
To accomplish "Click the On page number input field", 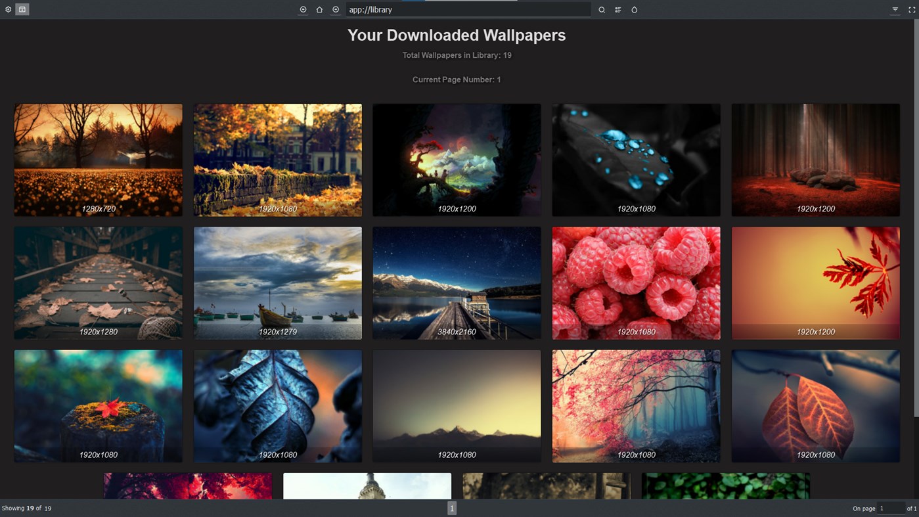I will click(x=891, y=508).
